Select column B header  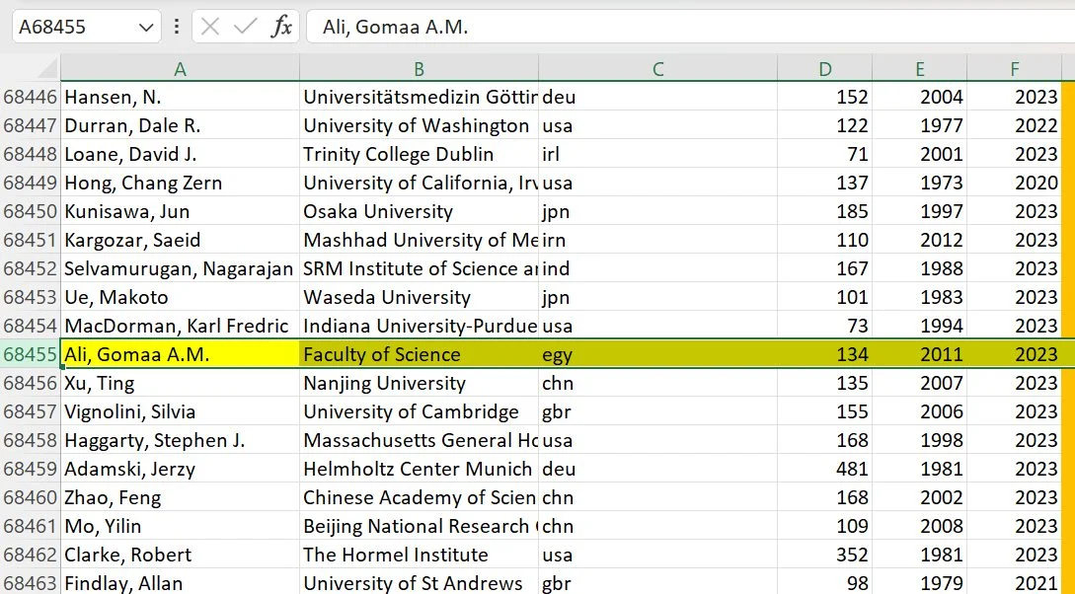(419, 68)
